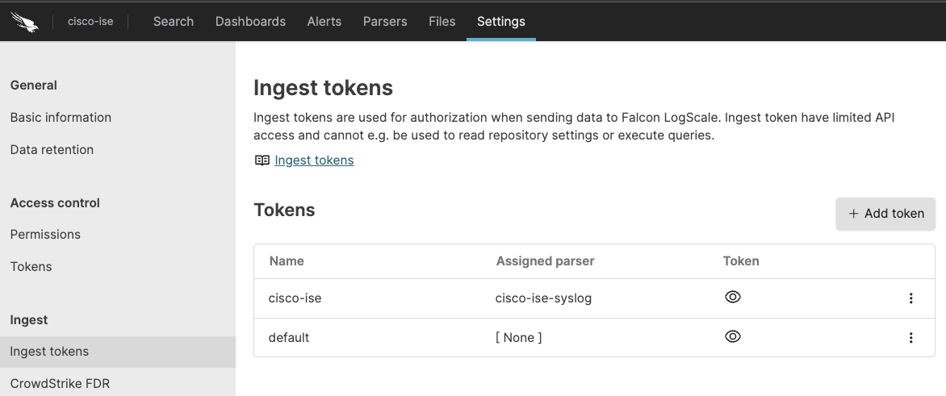Reveal the default token with the eye icon
The width and height of the screenshot is (946, 396).
pyautogui.click(x=732, y=336)
